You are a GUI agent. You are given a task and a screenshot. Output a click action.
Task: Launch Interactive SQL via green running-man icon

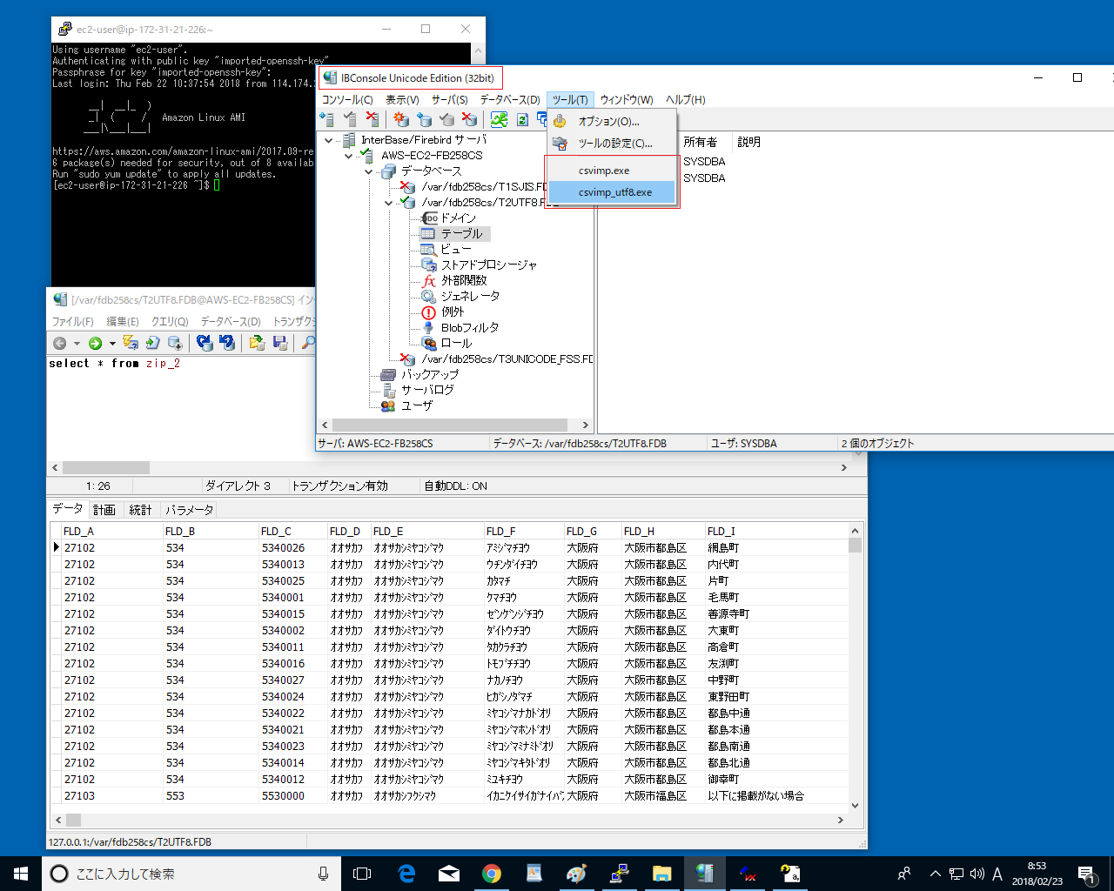(x=499, y=119)
